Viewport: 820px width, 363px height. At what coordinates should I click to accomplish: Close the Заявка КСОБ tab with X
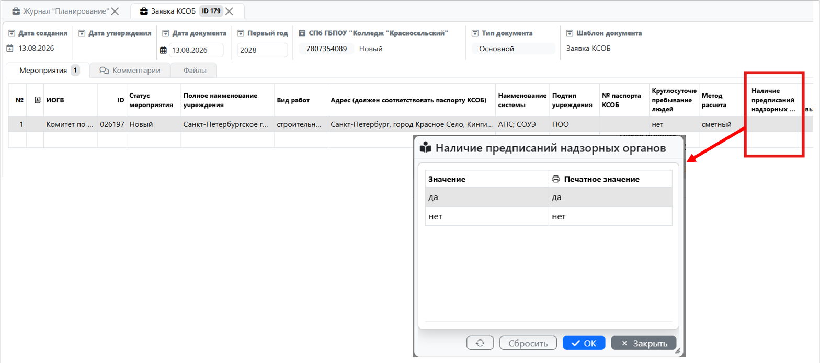[229, 11]
